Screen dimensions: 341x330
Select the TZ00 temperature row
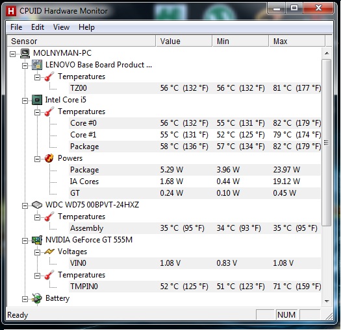195,88
